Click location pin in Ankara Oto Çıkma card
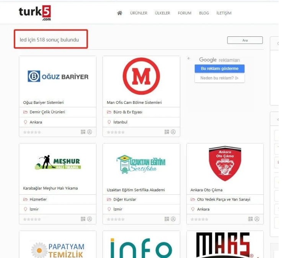The height and width of the screenshot is (258, 284). [193, 209]
